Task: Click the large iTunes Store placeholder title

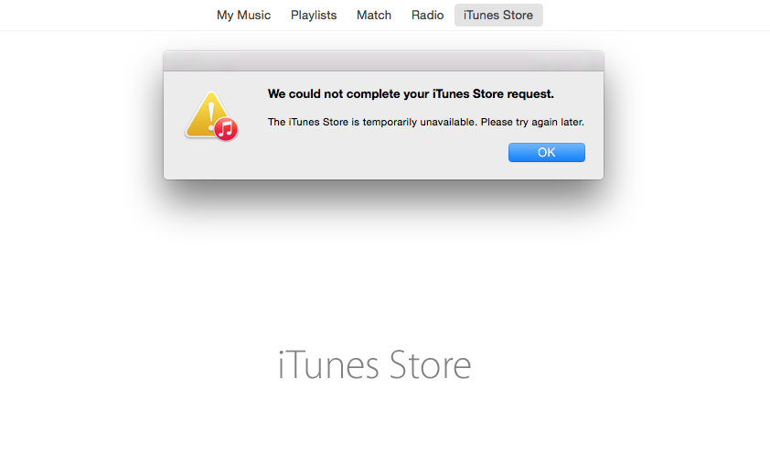Action: coord(375,364)
